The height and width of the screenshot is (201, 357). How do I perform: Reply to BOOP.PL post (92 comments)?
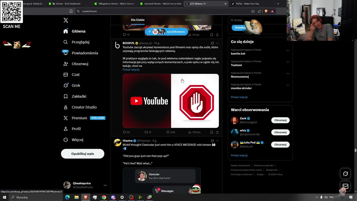(x=126, y=132)
